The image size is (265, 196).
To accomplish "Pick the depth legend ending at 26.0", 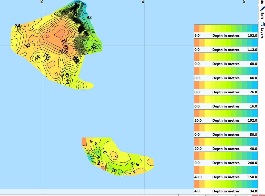I will click(225, 88).
